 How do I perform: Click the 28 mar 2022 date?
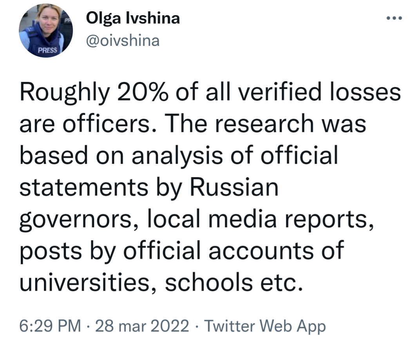click(x=142, y=326)
